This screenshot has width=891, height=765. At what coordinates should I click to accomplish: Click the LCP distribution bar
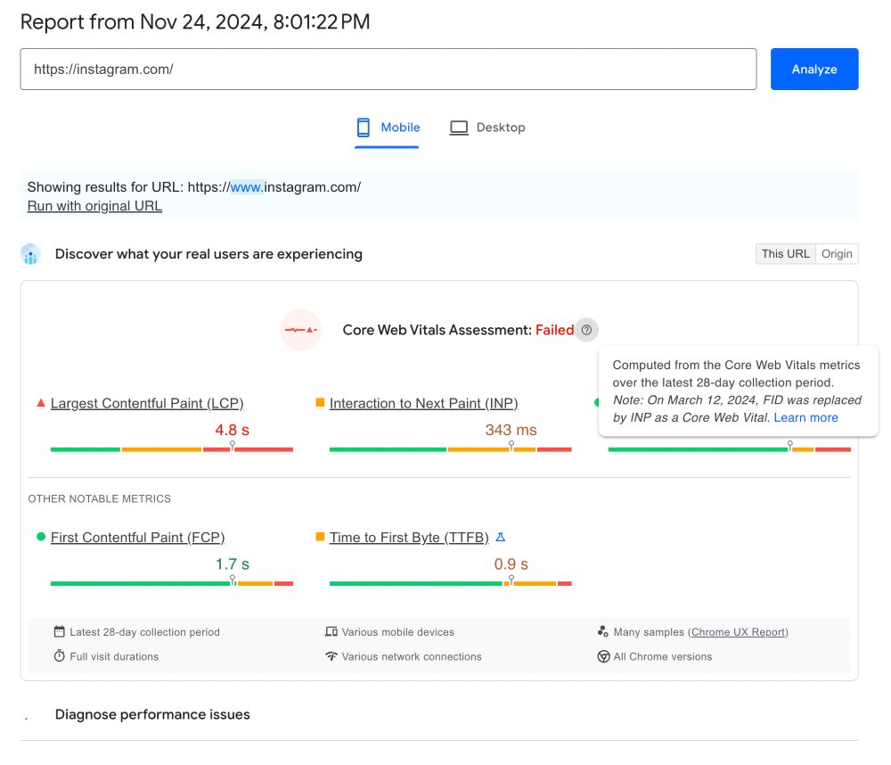172,449
